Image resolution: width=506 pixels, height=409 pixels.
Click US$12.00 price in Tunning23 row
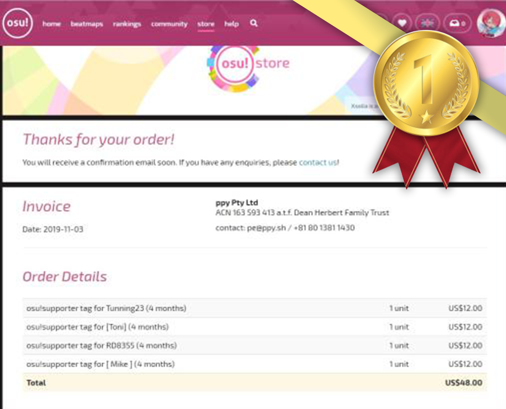pyautogui.click(x=465, y=308)
